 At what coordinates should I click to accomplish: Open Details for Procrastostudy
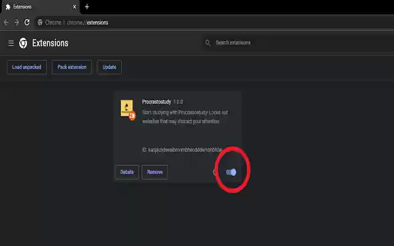click(127, 172)
